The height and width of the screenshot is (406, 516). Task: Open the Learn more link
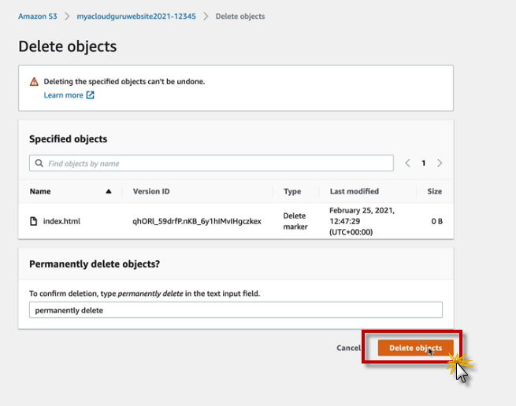point(63,95)
